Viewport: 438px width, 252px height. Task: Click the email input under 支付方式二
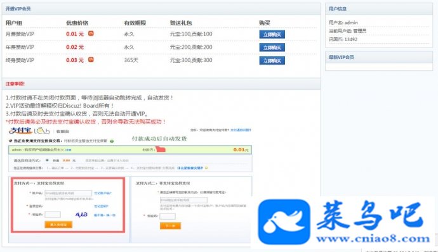(183, 200)
